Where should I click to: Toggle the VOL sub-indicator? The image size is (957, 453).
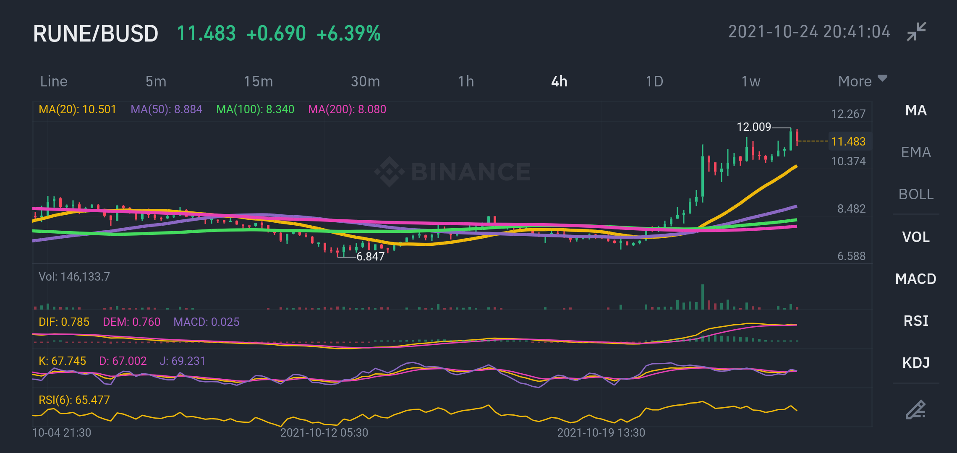click(916, 237)
